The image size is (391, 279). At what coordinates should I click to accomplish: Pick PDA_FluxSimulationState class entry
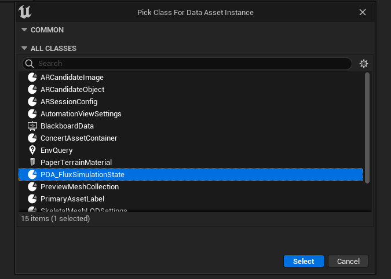82,174
